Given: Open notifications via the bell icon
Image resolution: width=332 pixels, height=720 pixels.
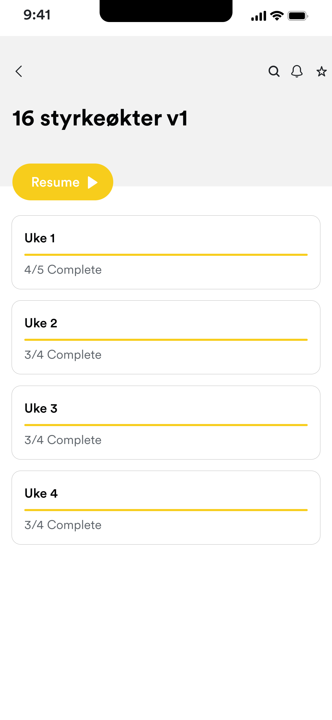Looking at the screenshot, I should [297, 72].
